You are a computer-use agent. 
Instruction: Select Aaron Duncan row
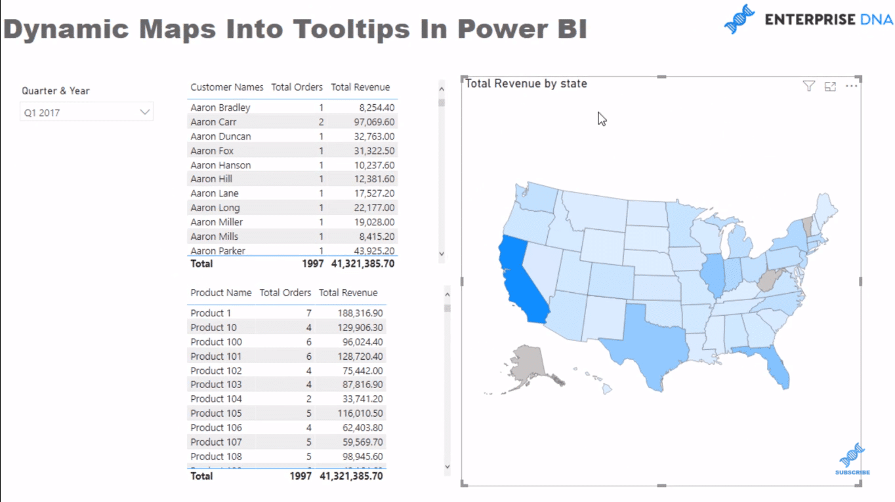(293, 136)
